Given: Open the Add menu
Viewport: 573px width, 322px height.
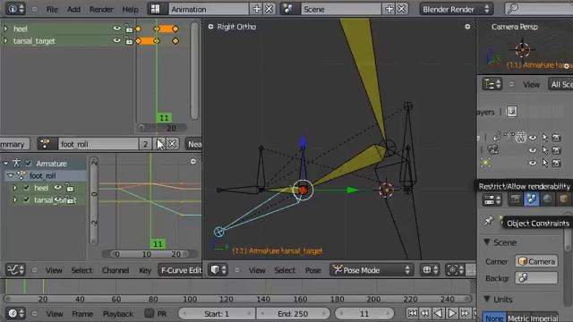Looking at the screenshot, I should (x=73, y=10).
